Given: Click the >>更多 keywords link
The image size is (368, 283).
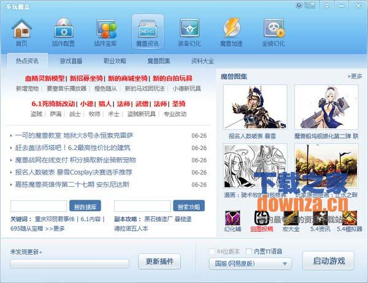Looking at the screenshot, I should coord(55,228).
